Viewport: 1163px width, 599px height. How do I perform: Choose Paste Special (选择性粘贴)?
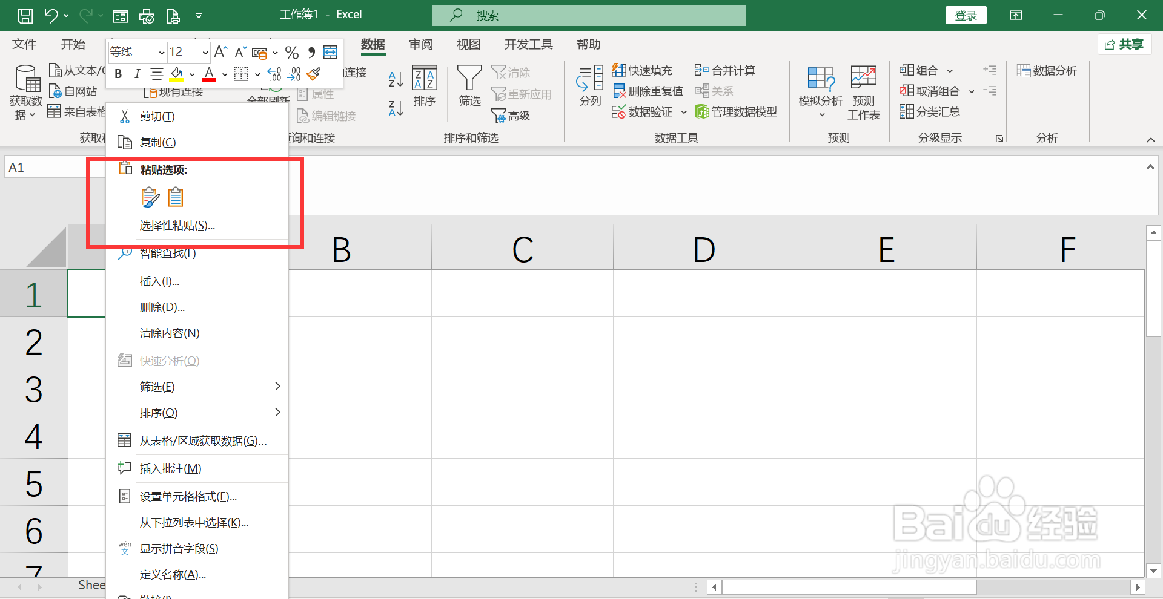(197, 226)
